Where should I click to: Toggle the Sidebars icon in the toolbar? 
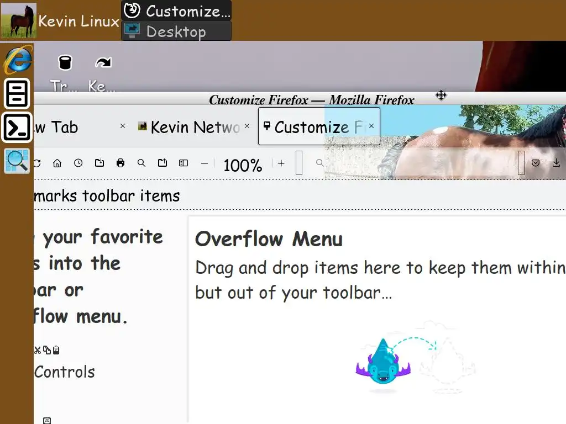pyautogui.click(x=184, y=163)
